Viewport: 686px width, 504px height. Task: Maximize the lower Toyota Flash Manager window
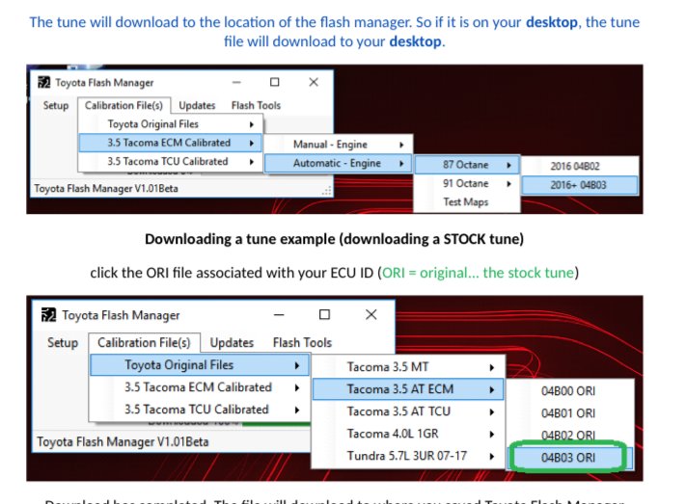324,315
